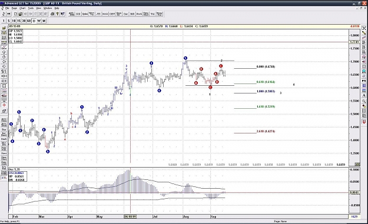Select the text A tool in the right toolbar
The height and width of the screenshot is (224, 368).
[364, 95]
